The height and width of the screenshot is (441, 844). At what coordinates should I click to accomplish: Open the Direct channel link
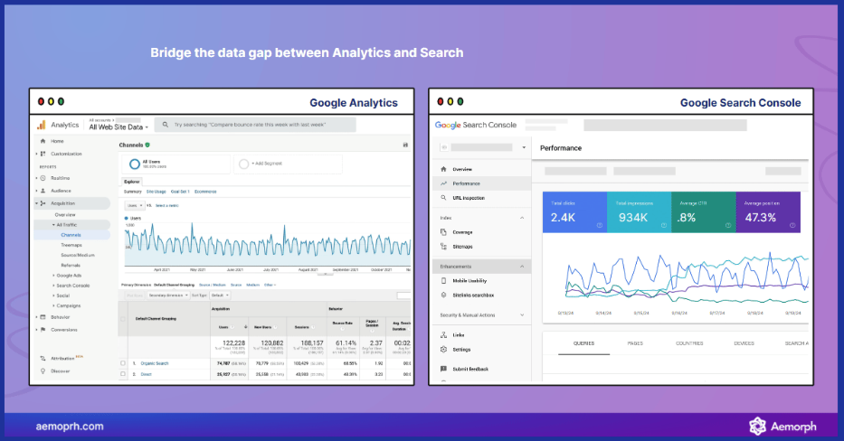tap(146, 374)
